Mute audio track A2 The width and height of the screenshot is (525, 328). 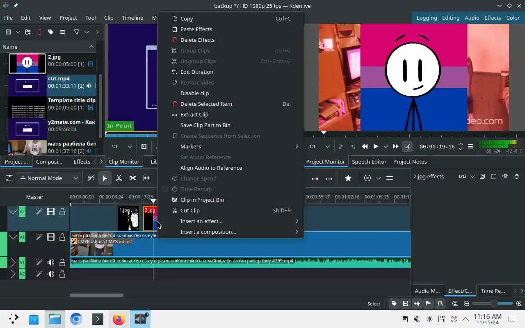pyautogui.click(x=51, y=274)
